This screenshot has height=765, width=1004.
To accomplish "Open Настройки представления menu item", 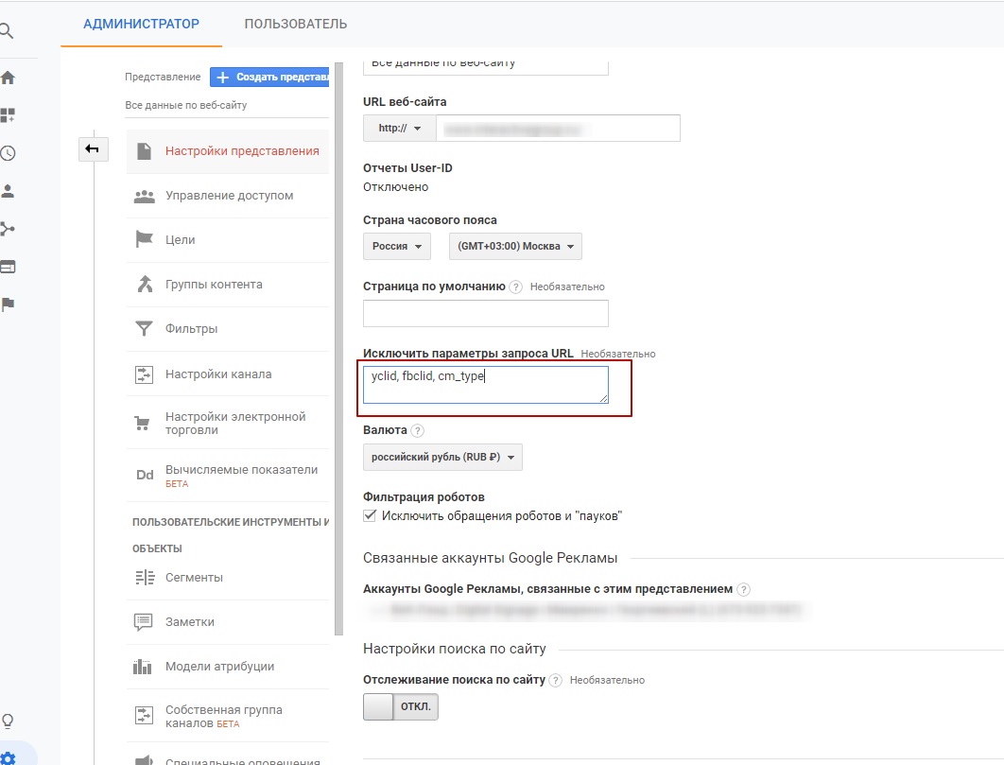I will point(228,151).
